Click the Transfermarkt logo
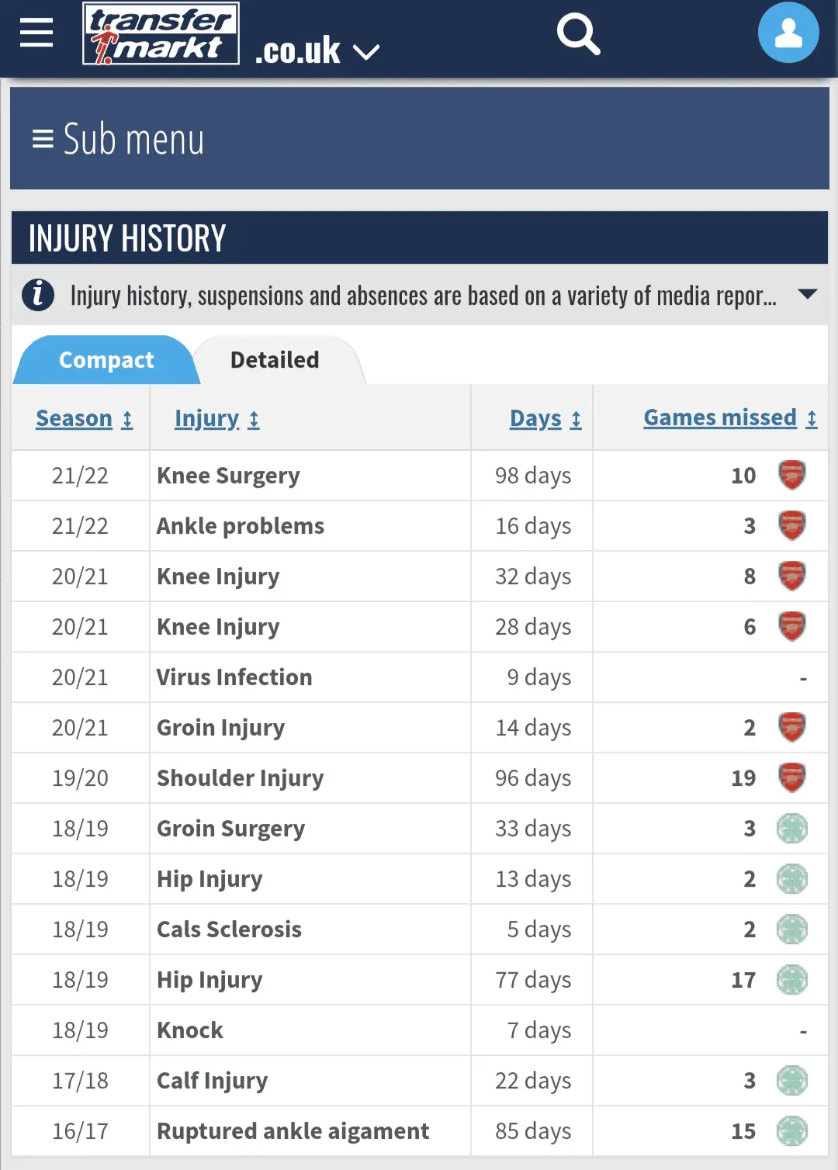838x1170 pixels. pyautogui.click(x=161, y=33)
